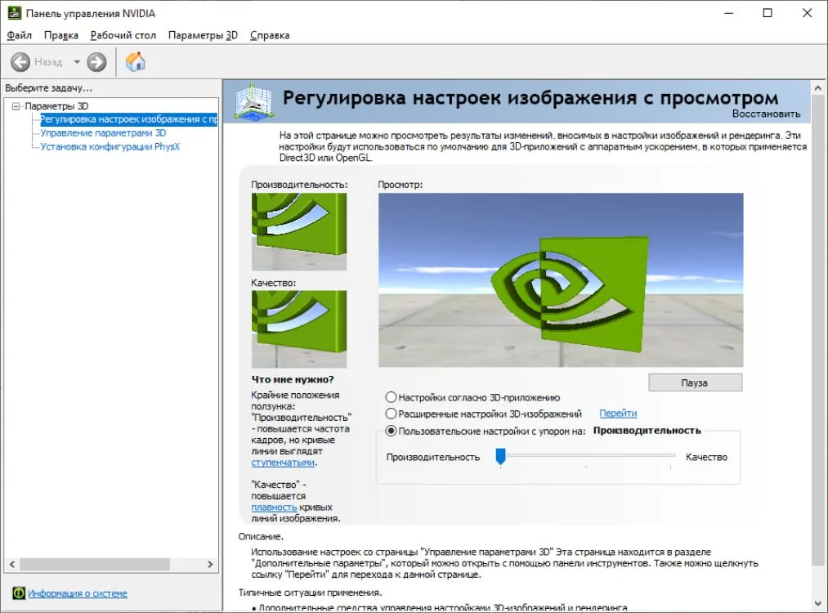Click the Перейти link
The height and width of the screenshot is (613, 828).
(618, 414)
